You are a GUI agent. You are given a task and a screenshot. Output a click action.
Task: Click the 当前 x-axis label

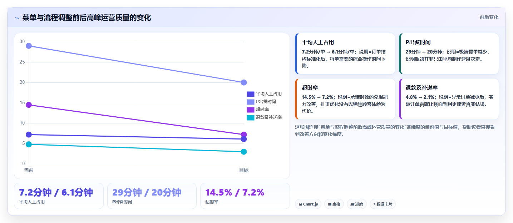(29, 170)
